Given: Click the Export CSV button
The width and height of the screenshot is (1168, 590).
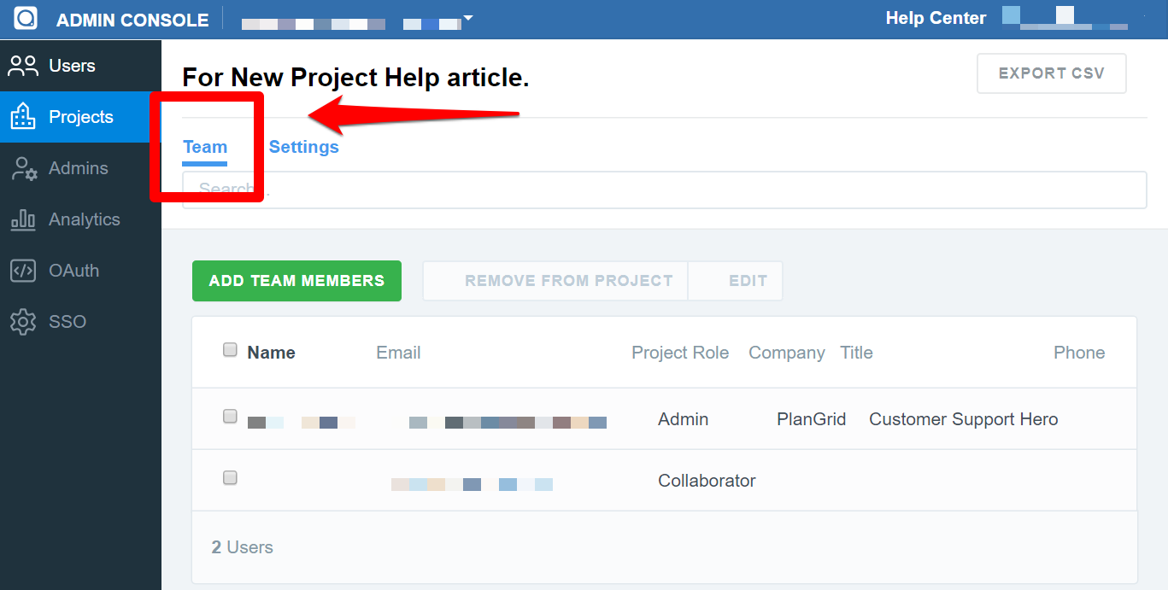Looking at the screenshot, I should point(1052,73).
